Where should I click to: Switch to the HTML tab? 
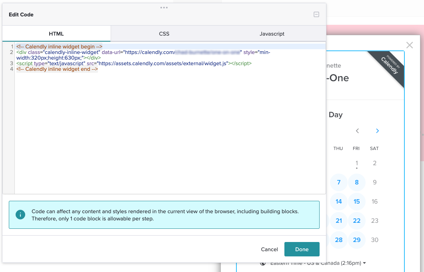56,34
